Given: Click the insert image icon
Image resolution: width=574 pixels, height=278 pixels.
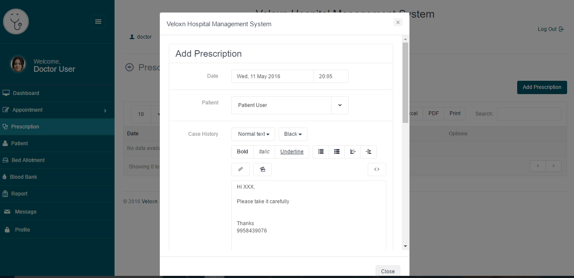Looking at the screenshot, I should [x=262, y=169].
